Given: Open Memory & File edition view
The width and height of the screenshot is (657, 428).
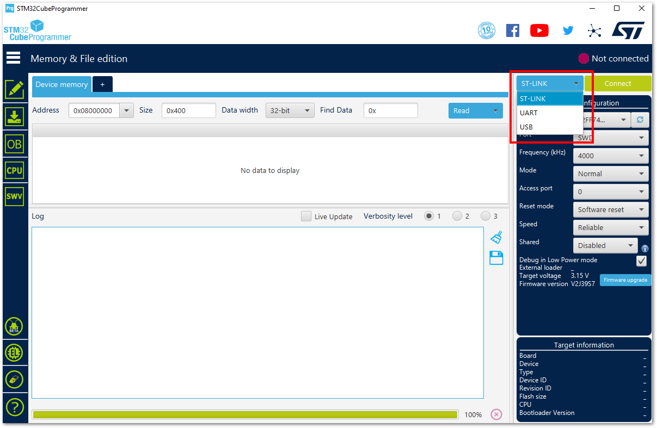Looking at the screenshot, I should pyautogui.click(x=14, y=90).
